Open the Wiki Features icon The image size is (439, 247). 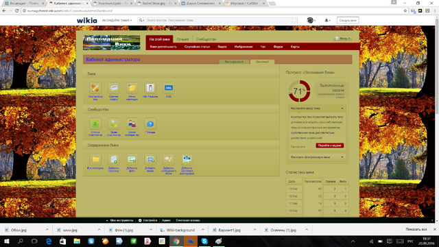[150, 88]
